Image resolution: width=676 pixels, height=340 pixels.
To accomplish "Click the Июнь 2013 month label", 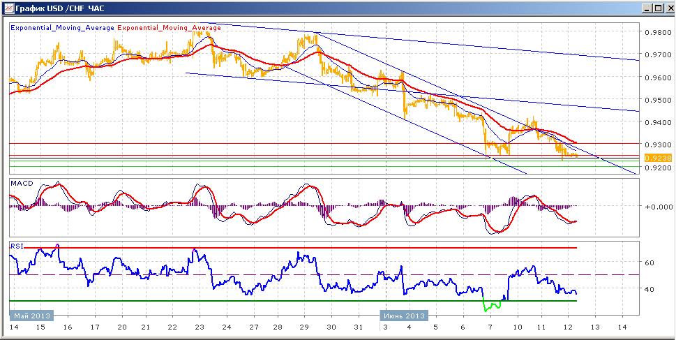I will [x=404, y=316].
